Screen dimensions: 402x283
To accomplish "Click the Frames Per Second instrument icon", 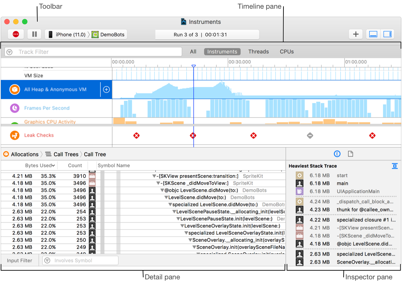I will pyautogui.click(x=14, y=108).
